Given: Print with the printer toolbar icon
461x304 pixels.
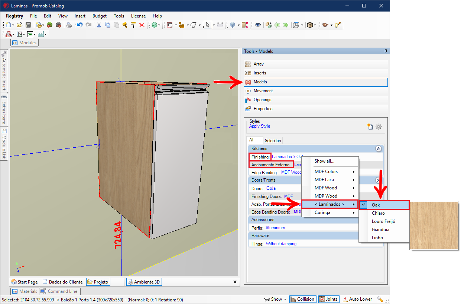Looking at the screenshot, I should [69, 25].
